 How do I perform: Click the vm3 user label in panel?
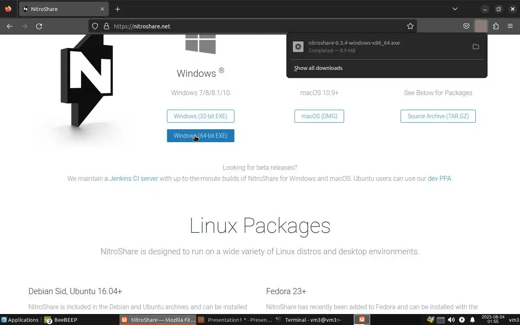pyautogui.click(x=514, y=320)
